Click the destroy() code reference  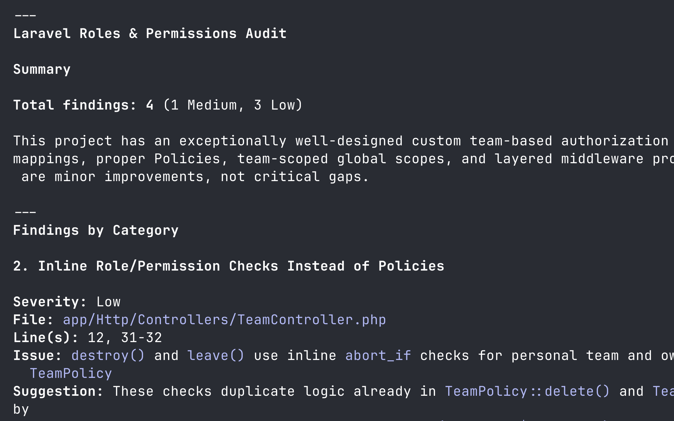pyautogui.click(x=108, y=356)
